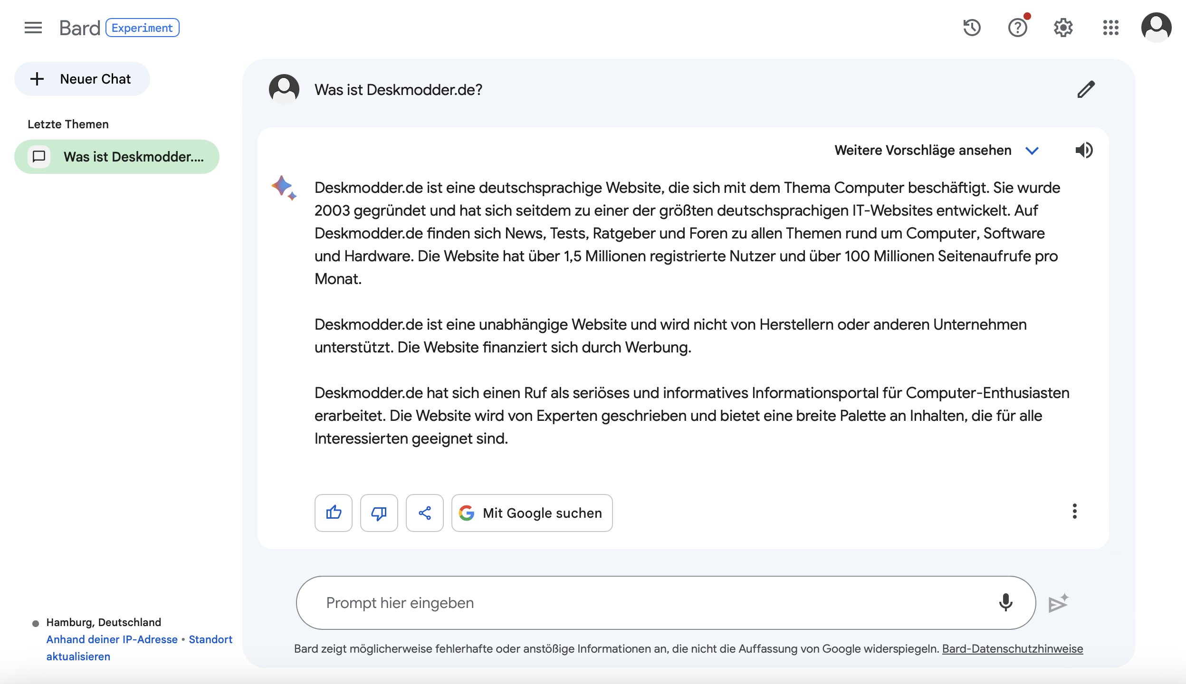
Task: Open Google apps grid icon
Action: coord(1111,28)
